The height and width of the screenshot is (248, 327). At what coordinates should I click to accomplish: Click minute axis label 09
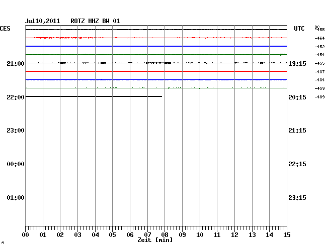(x=182, y=235)
